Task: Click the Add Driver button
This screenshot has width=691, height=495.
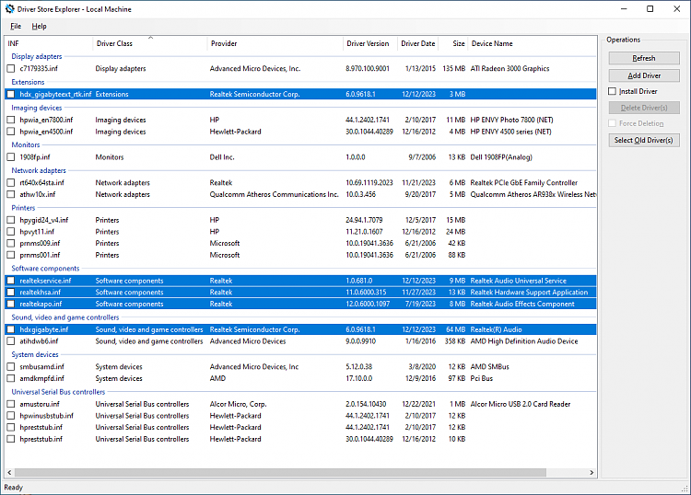Action: 644,75
